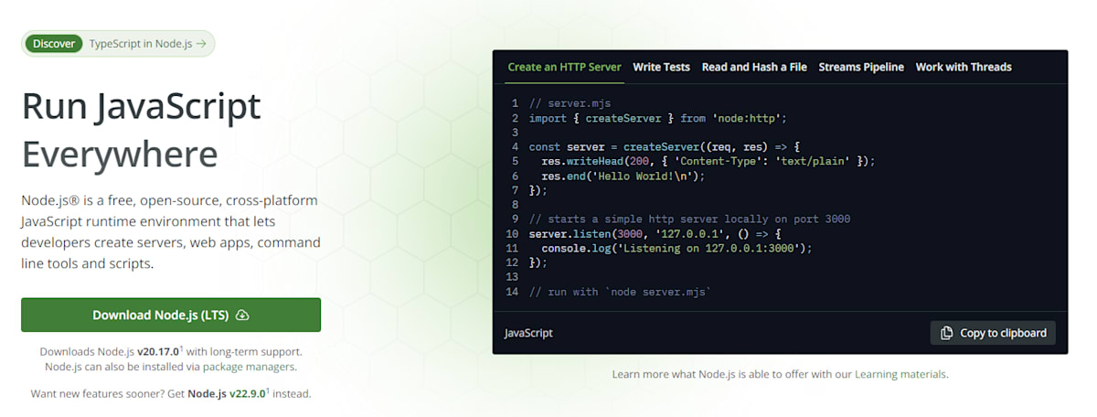Click the Run JavaScript Everywhere heading
The width and height of the screenshot is (1097, 417).
point(141,130)
